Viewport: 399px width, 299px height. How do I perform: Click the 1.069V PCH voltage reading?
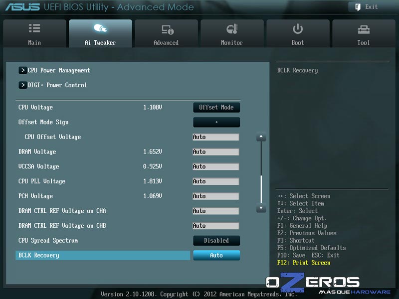click(153, 196)
